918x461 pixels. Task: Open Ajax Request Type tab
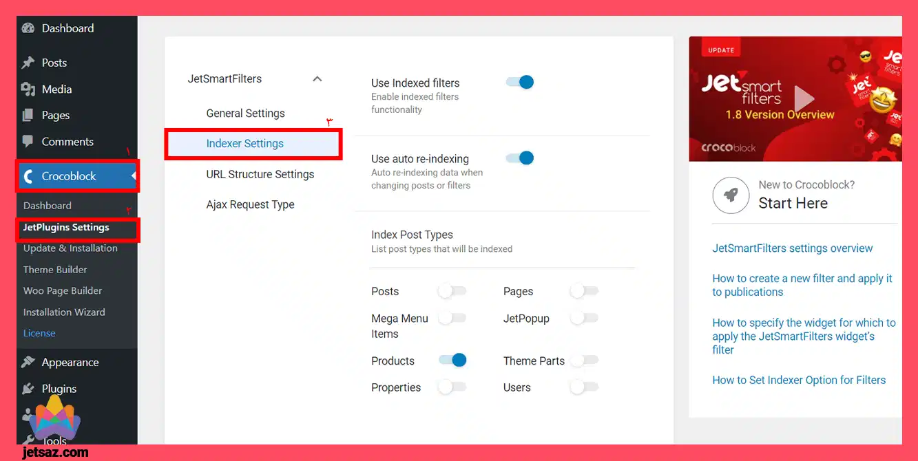coord(250,204)
